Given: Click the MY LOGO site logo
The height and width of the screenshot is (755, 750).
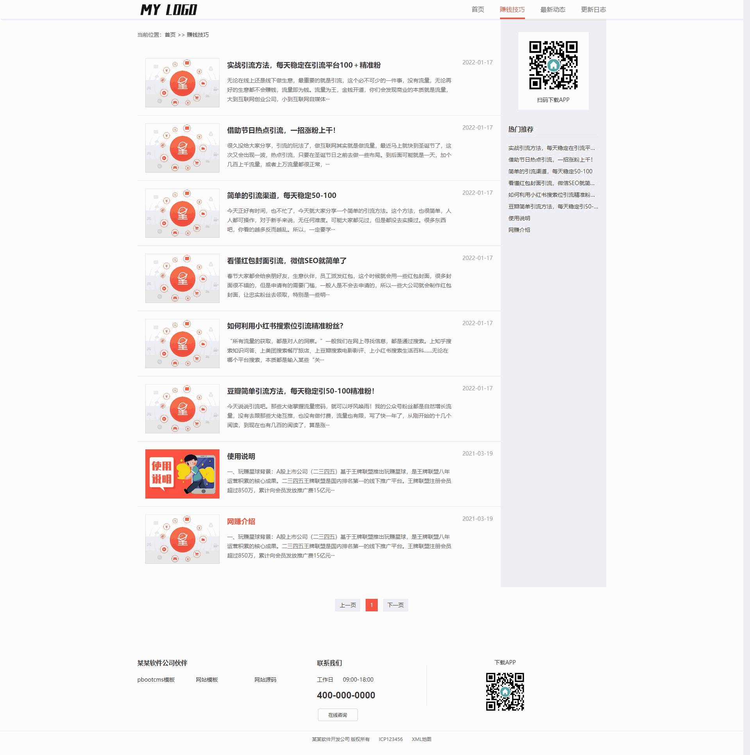Looking at the screenshot, I should (x=168, y=10).
